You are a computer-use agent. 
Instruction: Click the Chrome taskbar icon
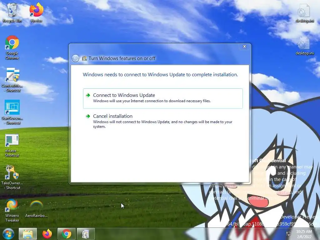pos(67,234)
